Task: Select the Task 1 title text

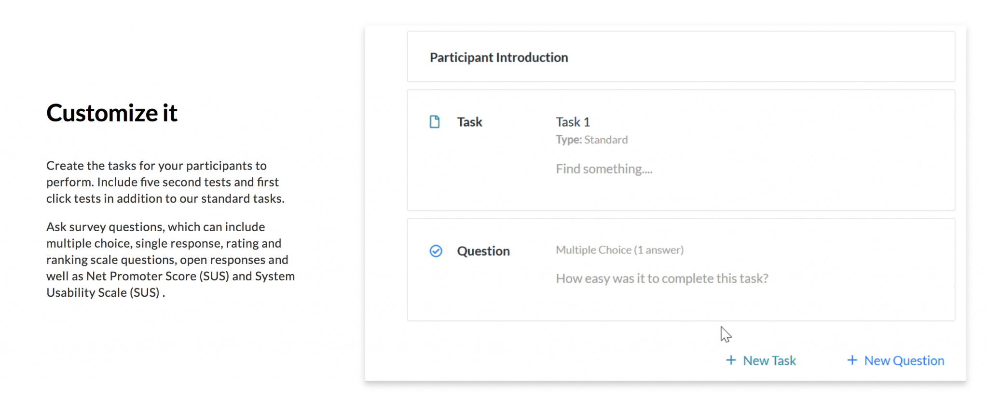Action: pos(573,122)
